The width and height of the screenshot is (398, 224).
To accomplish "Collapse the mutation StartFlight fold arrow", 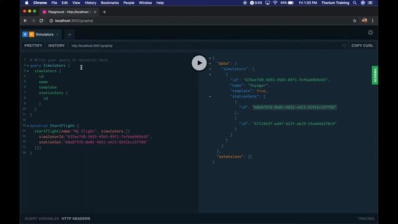I will click(27, 126).
